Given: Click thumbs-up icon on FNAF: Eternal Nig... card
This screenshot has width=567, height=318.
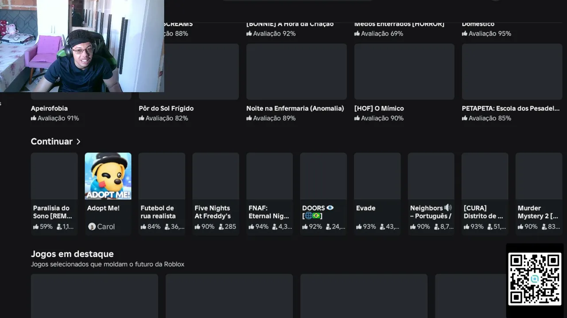Looking at the screenshot, I should tap(252, 227).
